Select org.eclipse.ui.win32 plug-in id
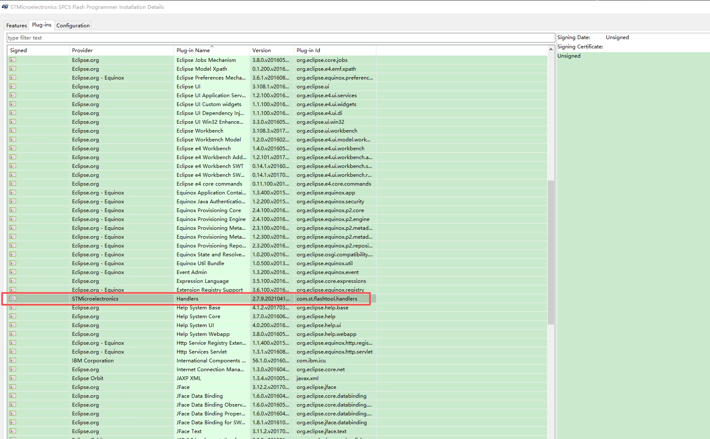Image resolution: width=710 pixels, height=439 pixels. pyautogui.click(x=320, y=122)
